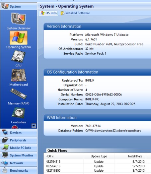The height and width of the screenshot is (174, 151).
Task: Click the System Overview label
Action: pyautogui.click(x=19, y=28)
